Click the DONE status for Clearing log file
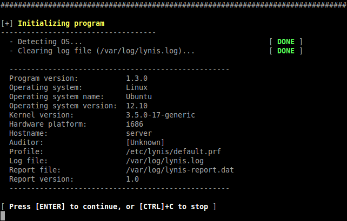347x221 pixels. (x=285, y=51)
